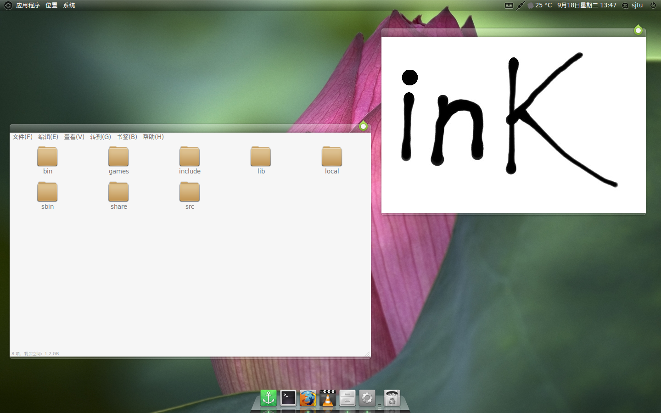Screen dimensions: 661x413
Task: Open the bin folder
Action: (47, 160)
